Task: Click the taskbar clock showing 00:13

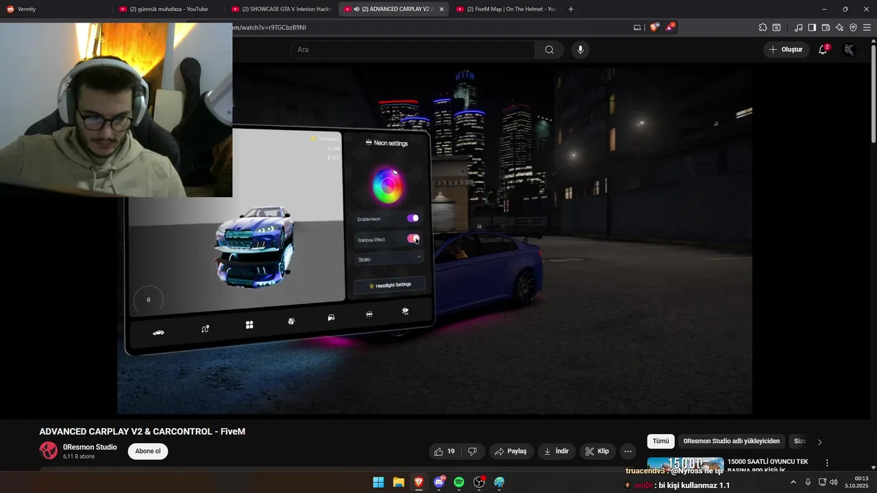Action: tap(857, 482)
